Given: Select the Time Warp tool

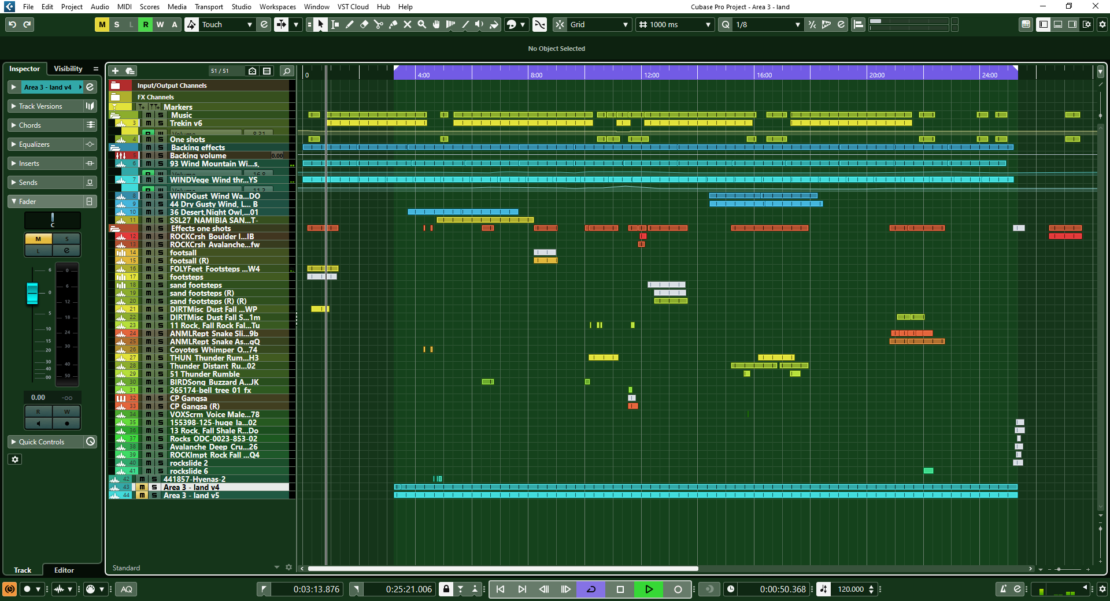Looking at the screenshot, I should click(x=451, y=24).
